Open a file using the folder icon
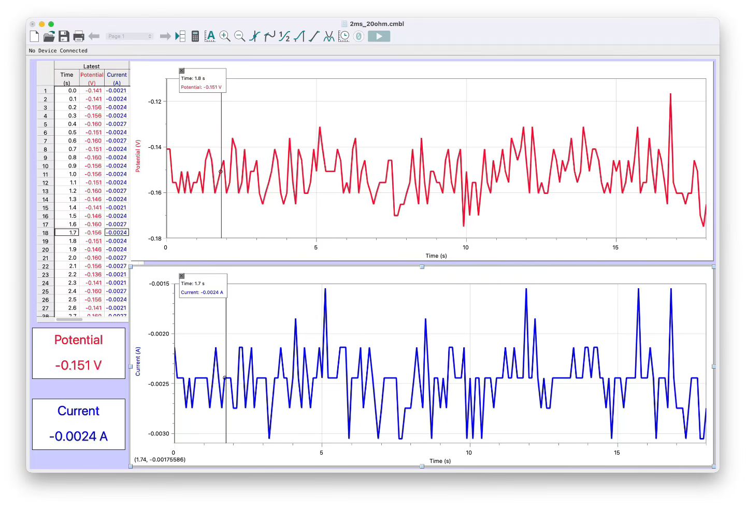 [49, 36]
